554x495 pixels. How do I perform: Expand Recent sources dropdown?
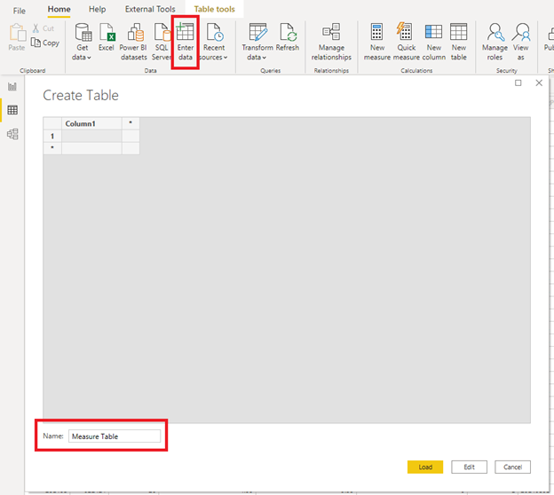coord(214,57)
